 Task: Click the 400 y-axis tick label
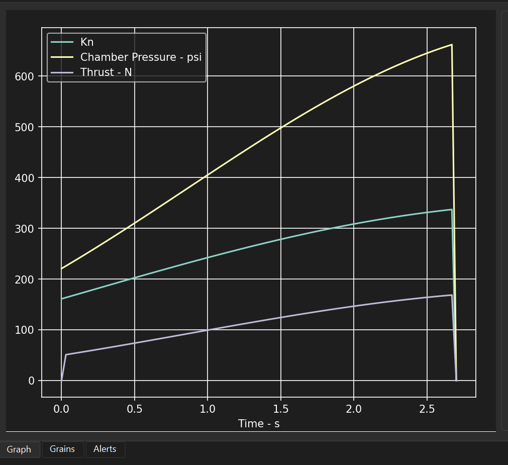[x=24, y=178]
